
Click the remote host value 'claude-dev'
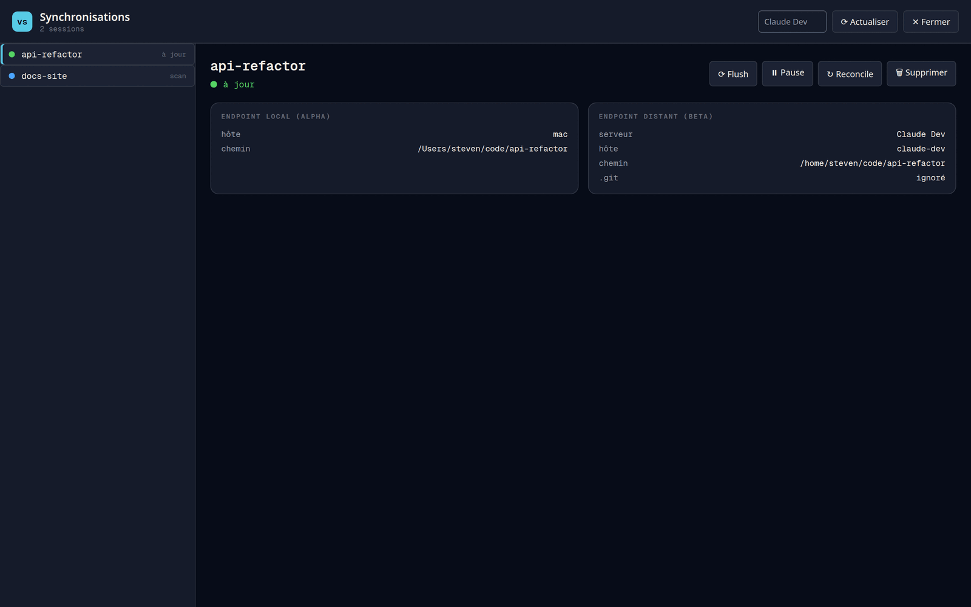pos(921,149)
